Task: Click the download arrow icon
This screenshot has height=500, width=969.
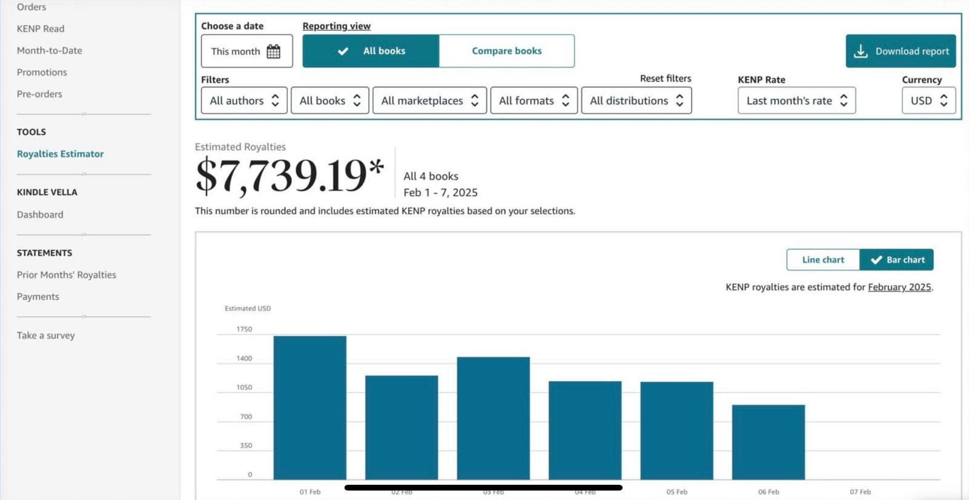Action: click(x=861, y=51)
